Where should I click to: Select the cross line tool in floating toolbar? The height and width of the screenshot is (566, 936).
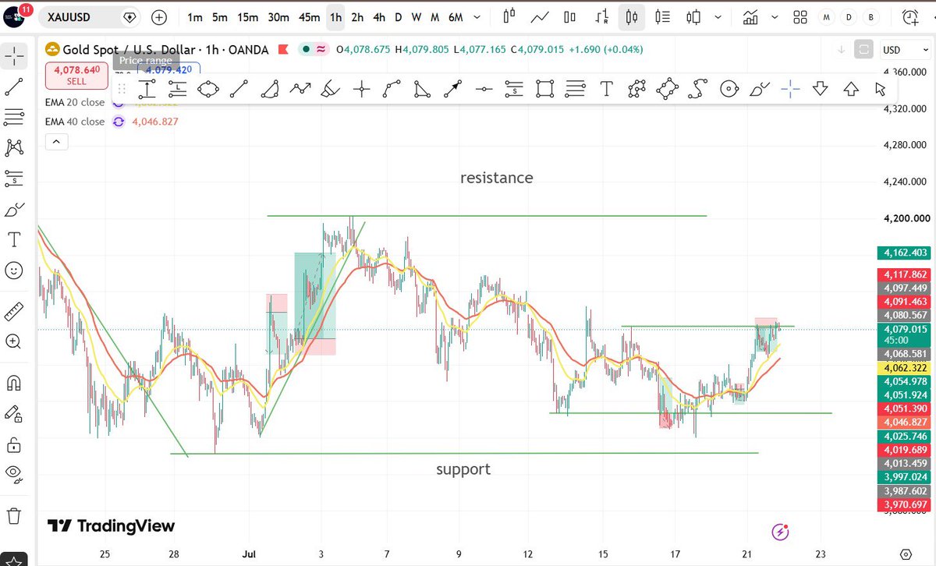pyautogui.click(x=361, y=90)
